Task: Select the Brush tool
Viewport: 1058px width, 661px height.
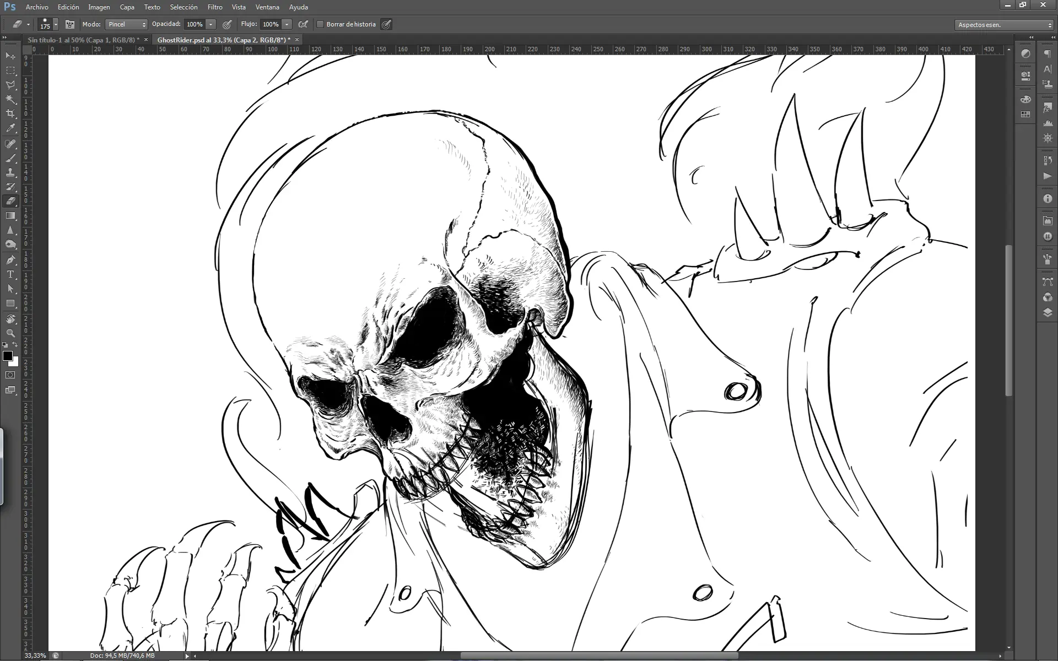Action: [10, 158]
